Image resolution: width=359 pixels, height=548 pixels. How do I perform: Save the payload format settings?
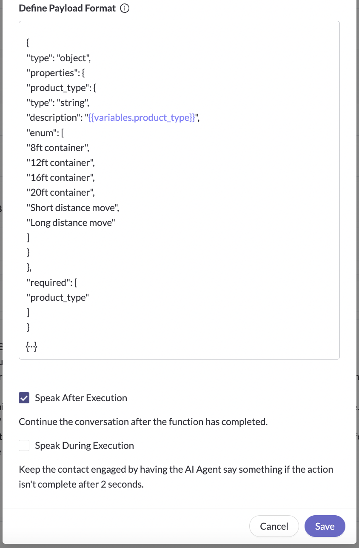click(325, 526)
